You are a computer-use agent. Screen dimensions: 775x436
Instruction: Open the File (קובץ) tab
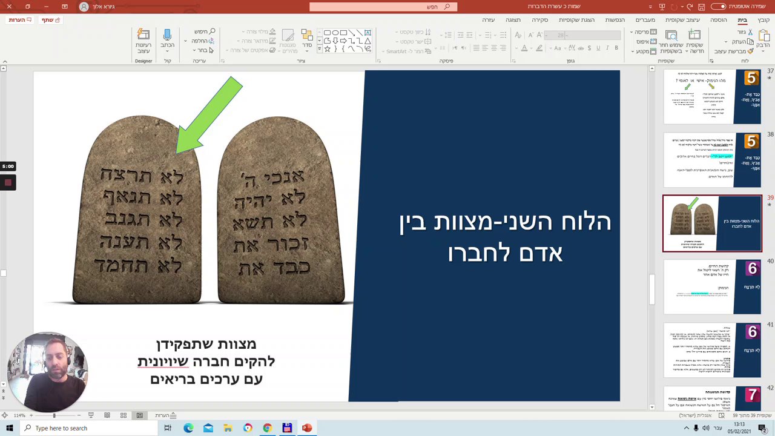tap(763, 20)
